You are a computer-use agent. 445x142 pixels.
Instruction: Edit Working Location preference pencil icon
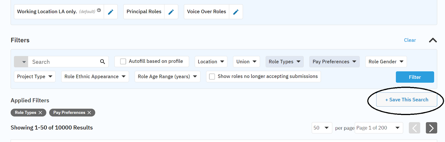pyautogui.click(x=110, y=12)
